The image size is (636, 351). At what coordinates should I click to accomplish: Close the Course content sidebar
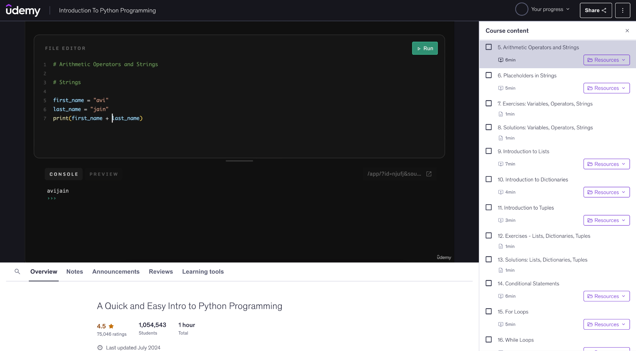627,30
